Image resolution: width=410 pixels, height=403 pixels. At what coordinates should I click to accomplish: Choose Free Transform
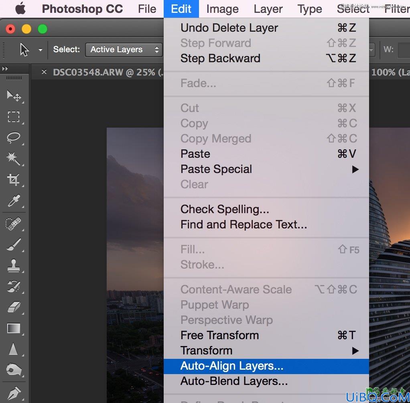pyautogui.click(x=266, y=336)
